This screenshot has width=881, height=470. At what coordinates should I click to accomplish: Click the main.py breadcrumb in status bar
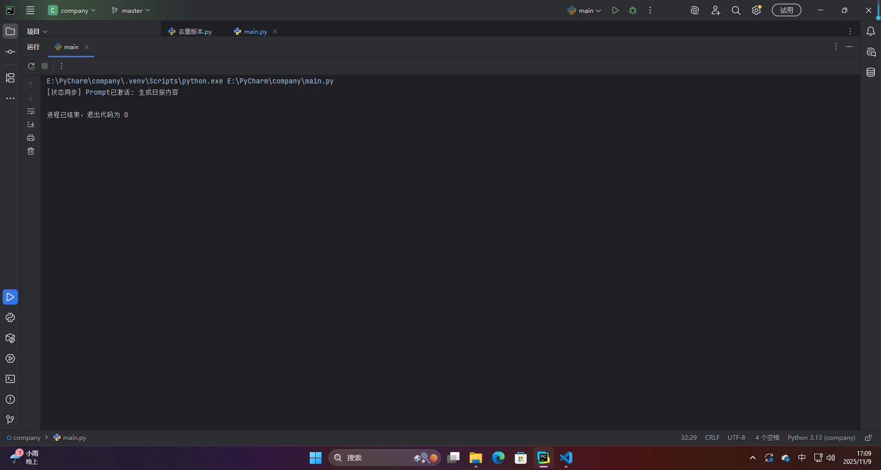click(x=70, y=438)
